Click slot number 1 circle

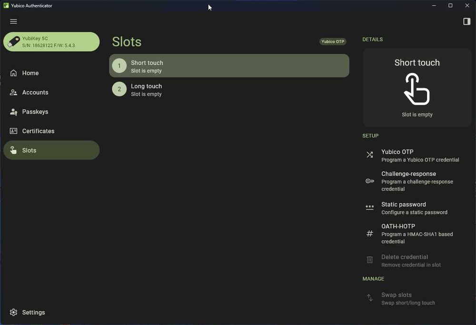click(x=119, y=66)
